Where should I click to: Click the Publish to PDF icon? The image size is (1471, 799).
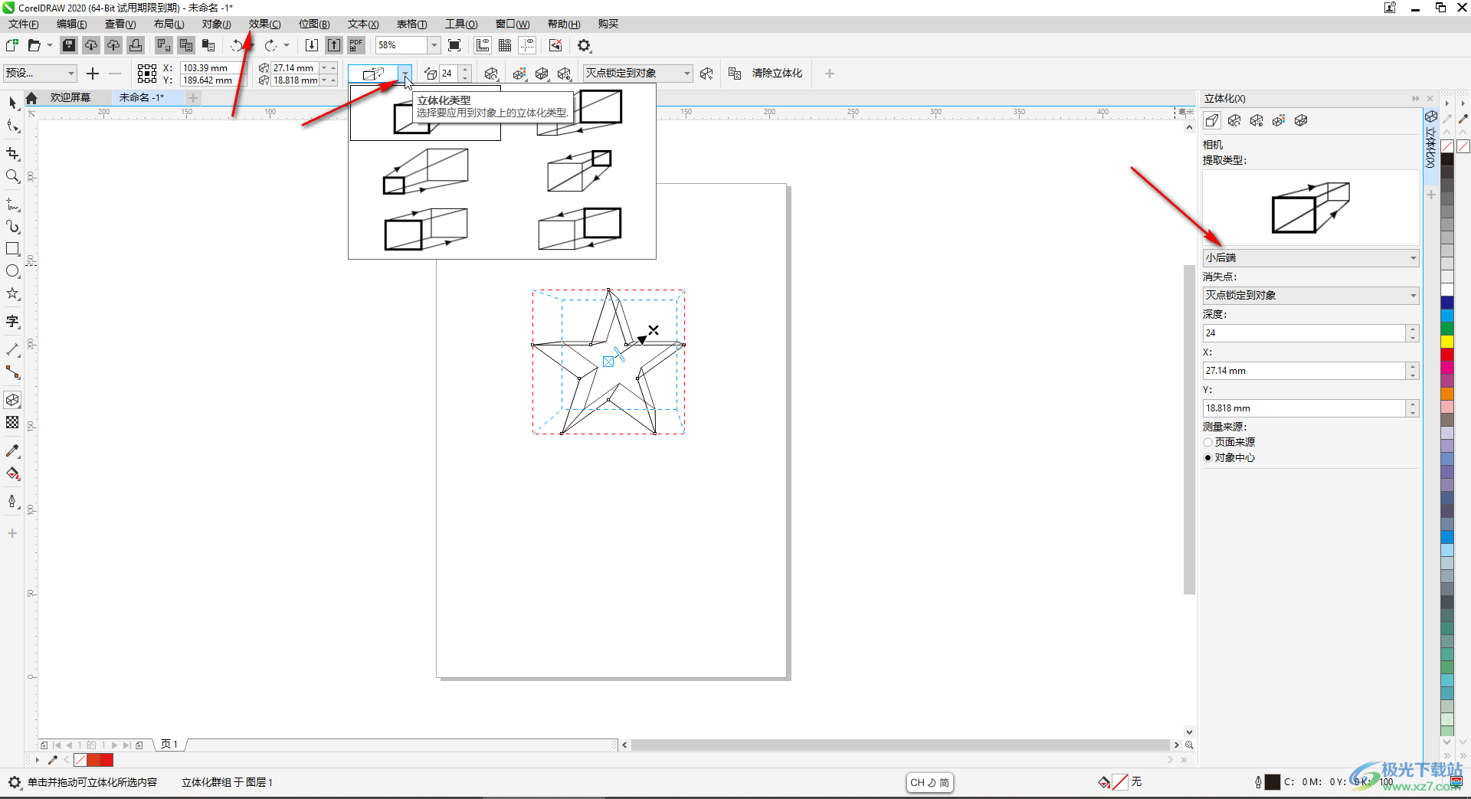pyautogui.click(x=356, y=45)
